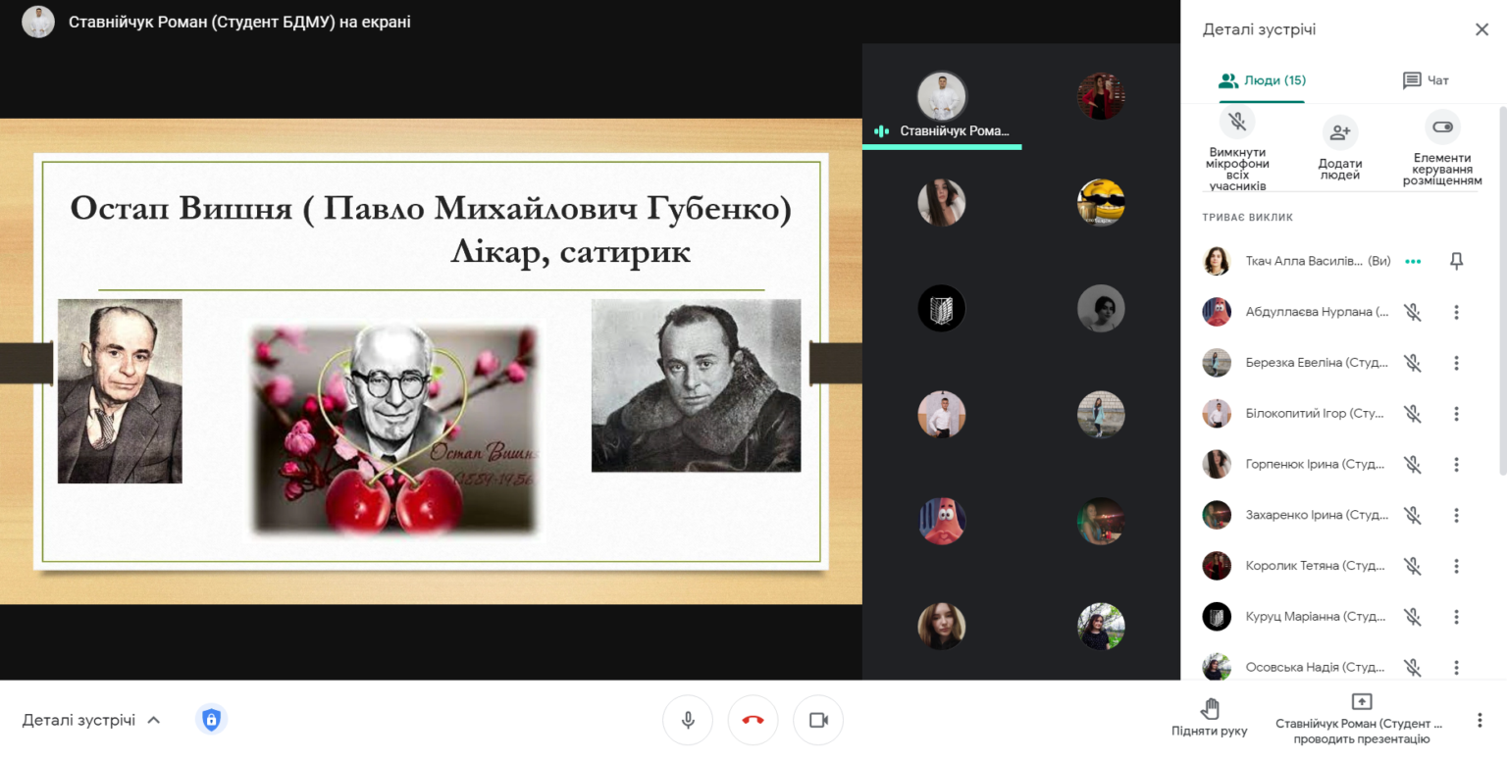Switch to the Чат tab
This screenshot has height=760, width=1507.
tap(1426, 80)
